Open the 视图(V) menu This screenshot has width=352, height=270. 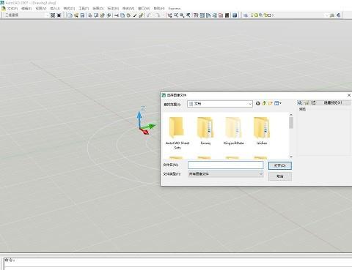[x=41, y=9]
